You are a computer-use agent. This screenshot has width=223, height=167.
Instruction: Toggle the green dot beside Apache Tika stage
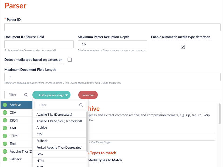pyautogui.click(x=5, y=152)
